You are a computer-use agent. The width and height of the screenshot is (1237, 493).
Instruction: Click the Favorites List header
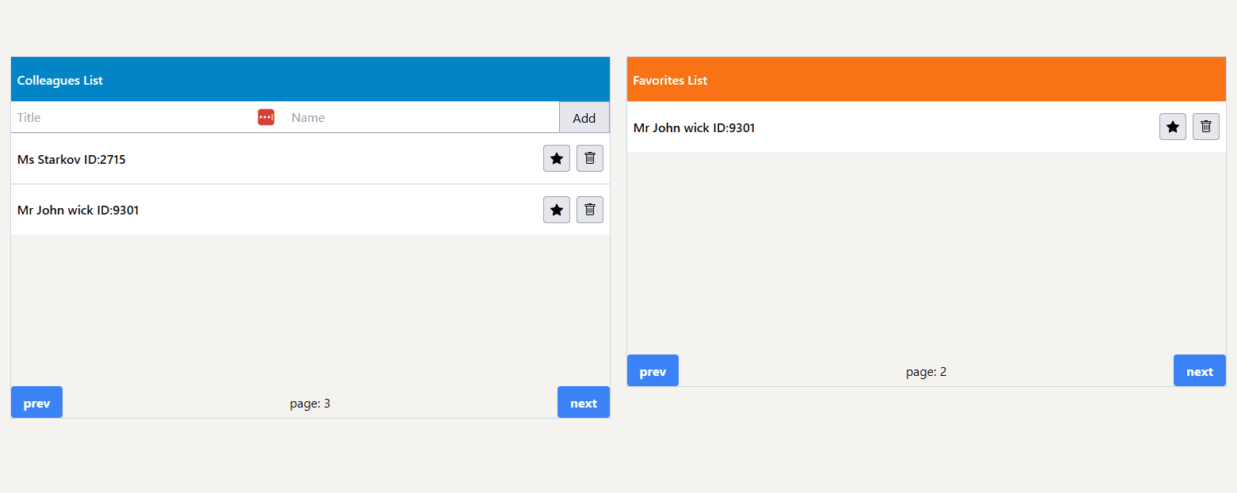pyautogui.click(x=670, y=79)
